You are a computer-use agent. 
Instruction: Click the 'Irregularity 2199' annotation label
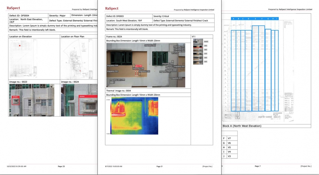pos(112,66)
